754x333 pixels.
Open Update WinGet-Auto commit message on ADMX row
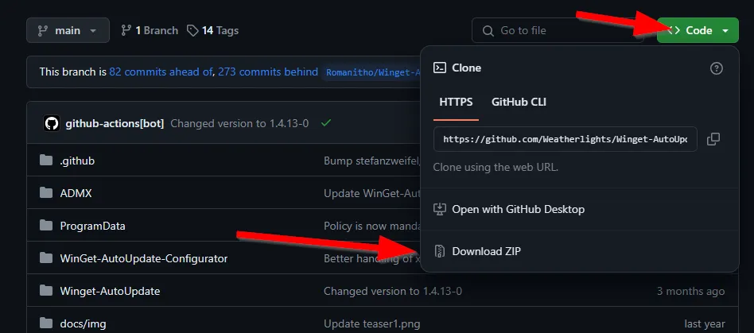pos(372,193)
